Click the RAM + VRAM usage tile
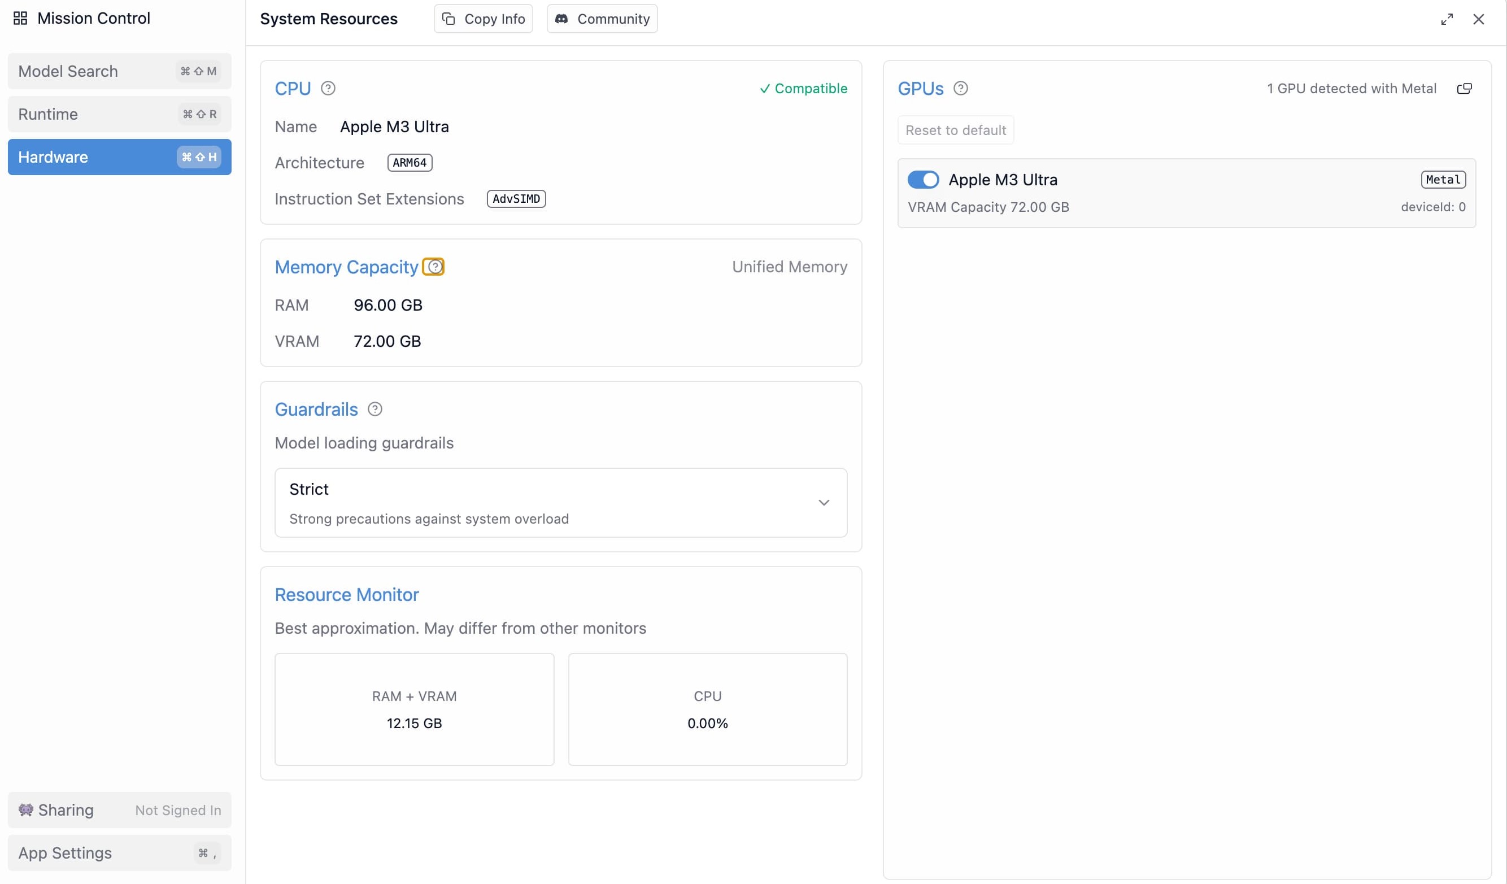This screenshot has height=884, width=1507. [x=414, y=709]
